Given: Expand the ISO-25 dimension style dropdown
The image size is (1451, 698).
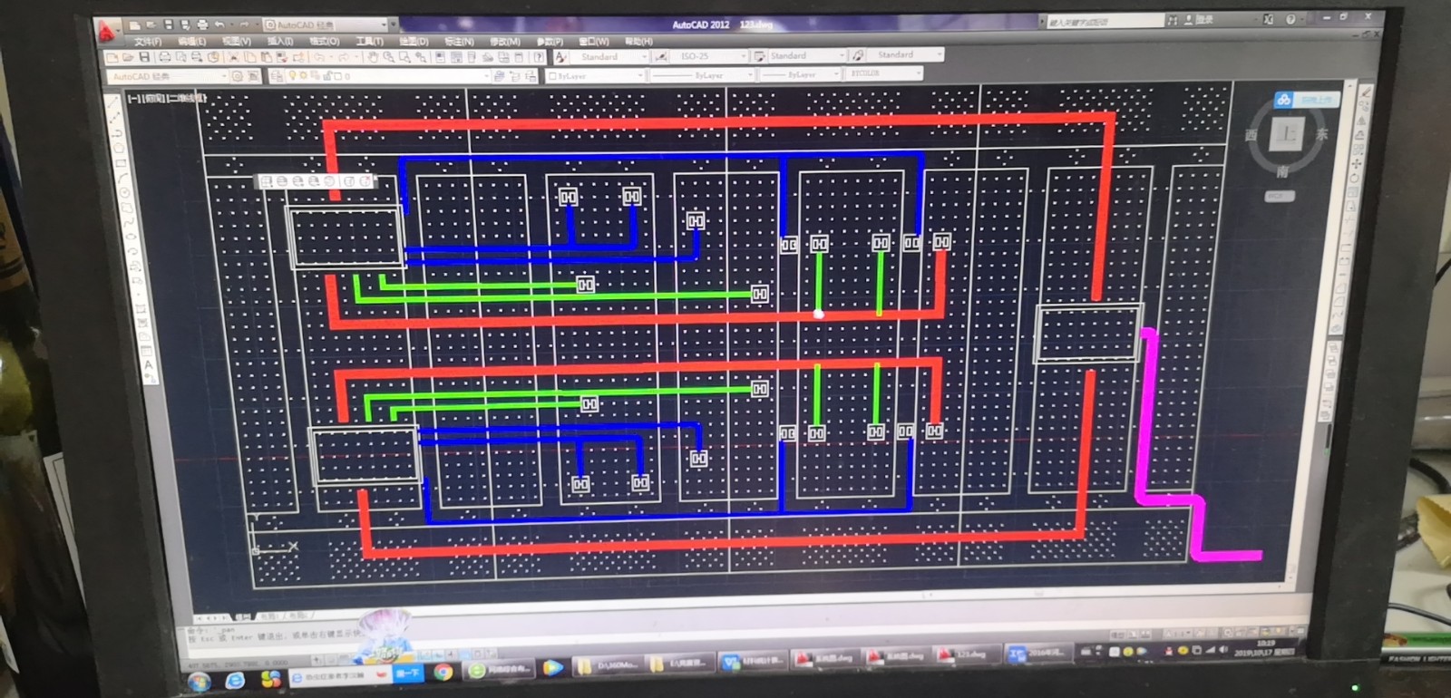Looking at the screenshot, I should (745, 56).
